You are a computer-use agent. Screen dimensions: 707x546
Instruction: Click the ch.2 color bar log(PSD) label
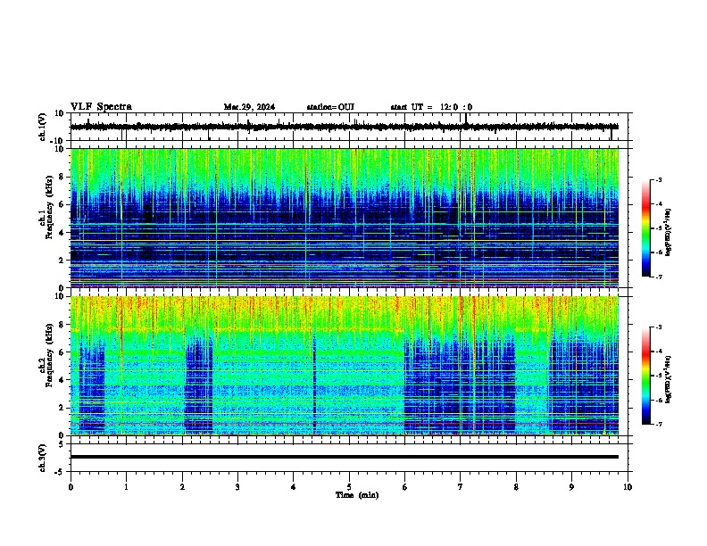pos(669,379)
